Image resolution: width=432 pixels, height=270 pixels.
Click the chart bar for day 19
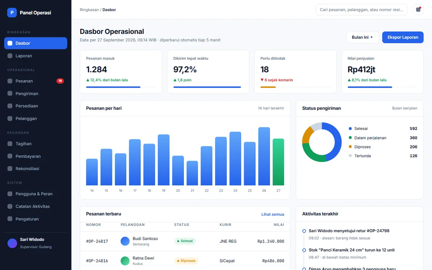point(163,160)
